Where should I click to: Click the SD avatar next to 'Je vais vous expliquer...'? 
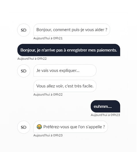(24, 71)
